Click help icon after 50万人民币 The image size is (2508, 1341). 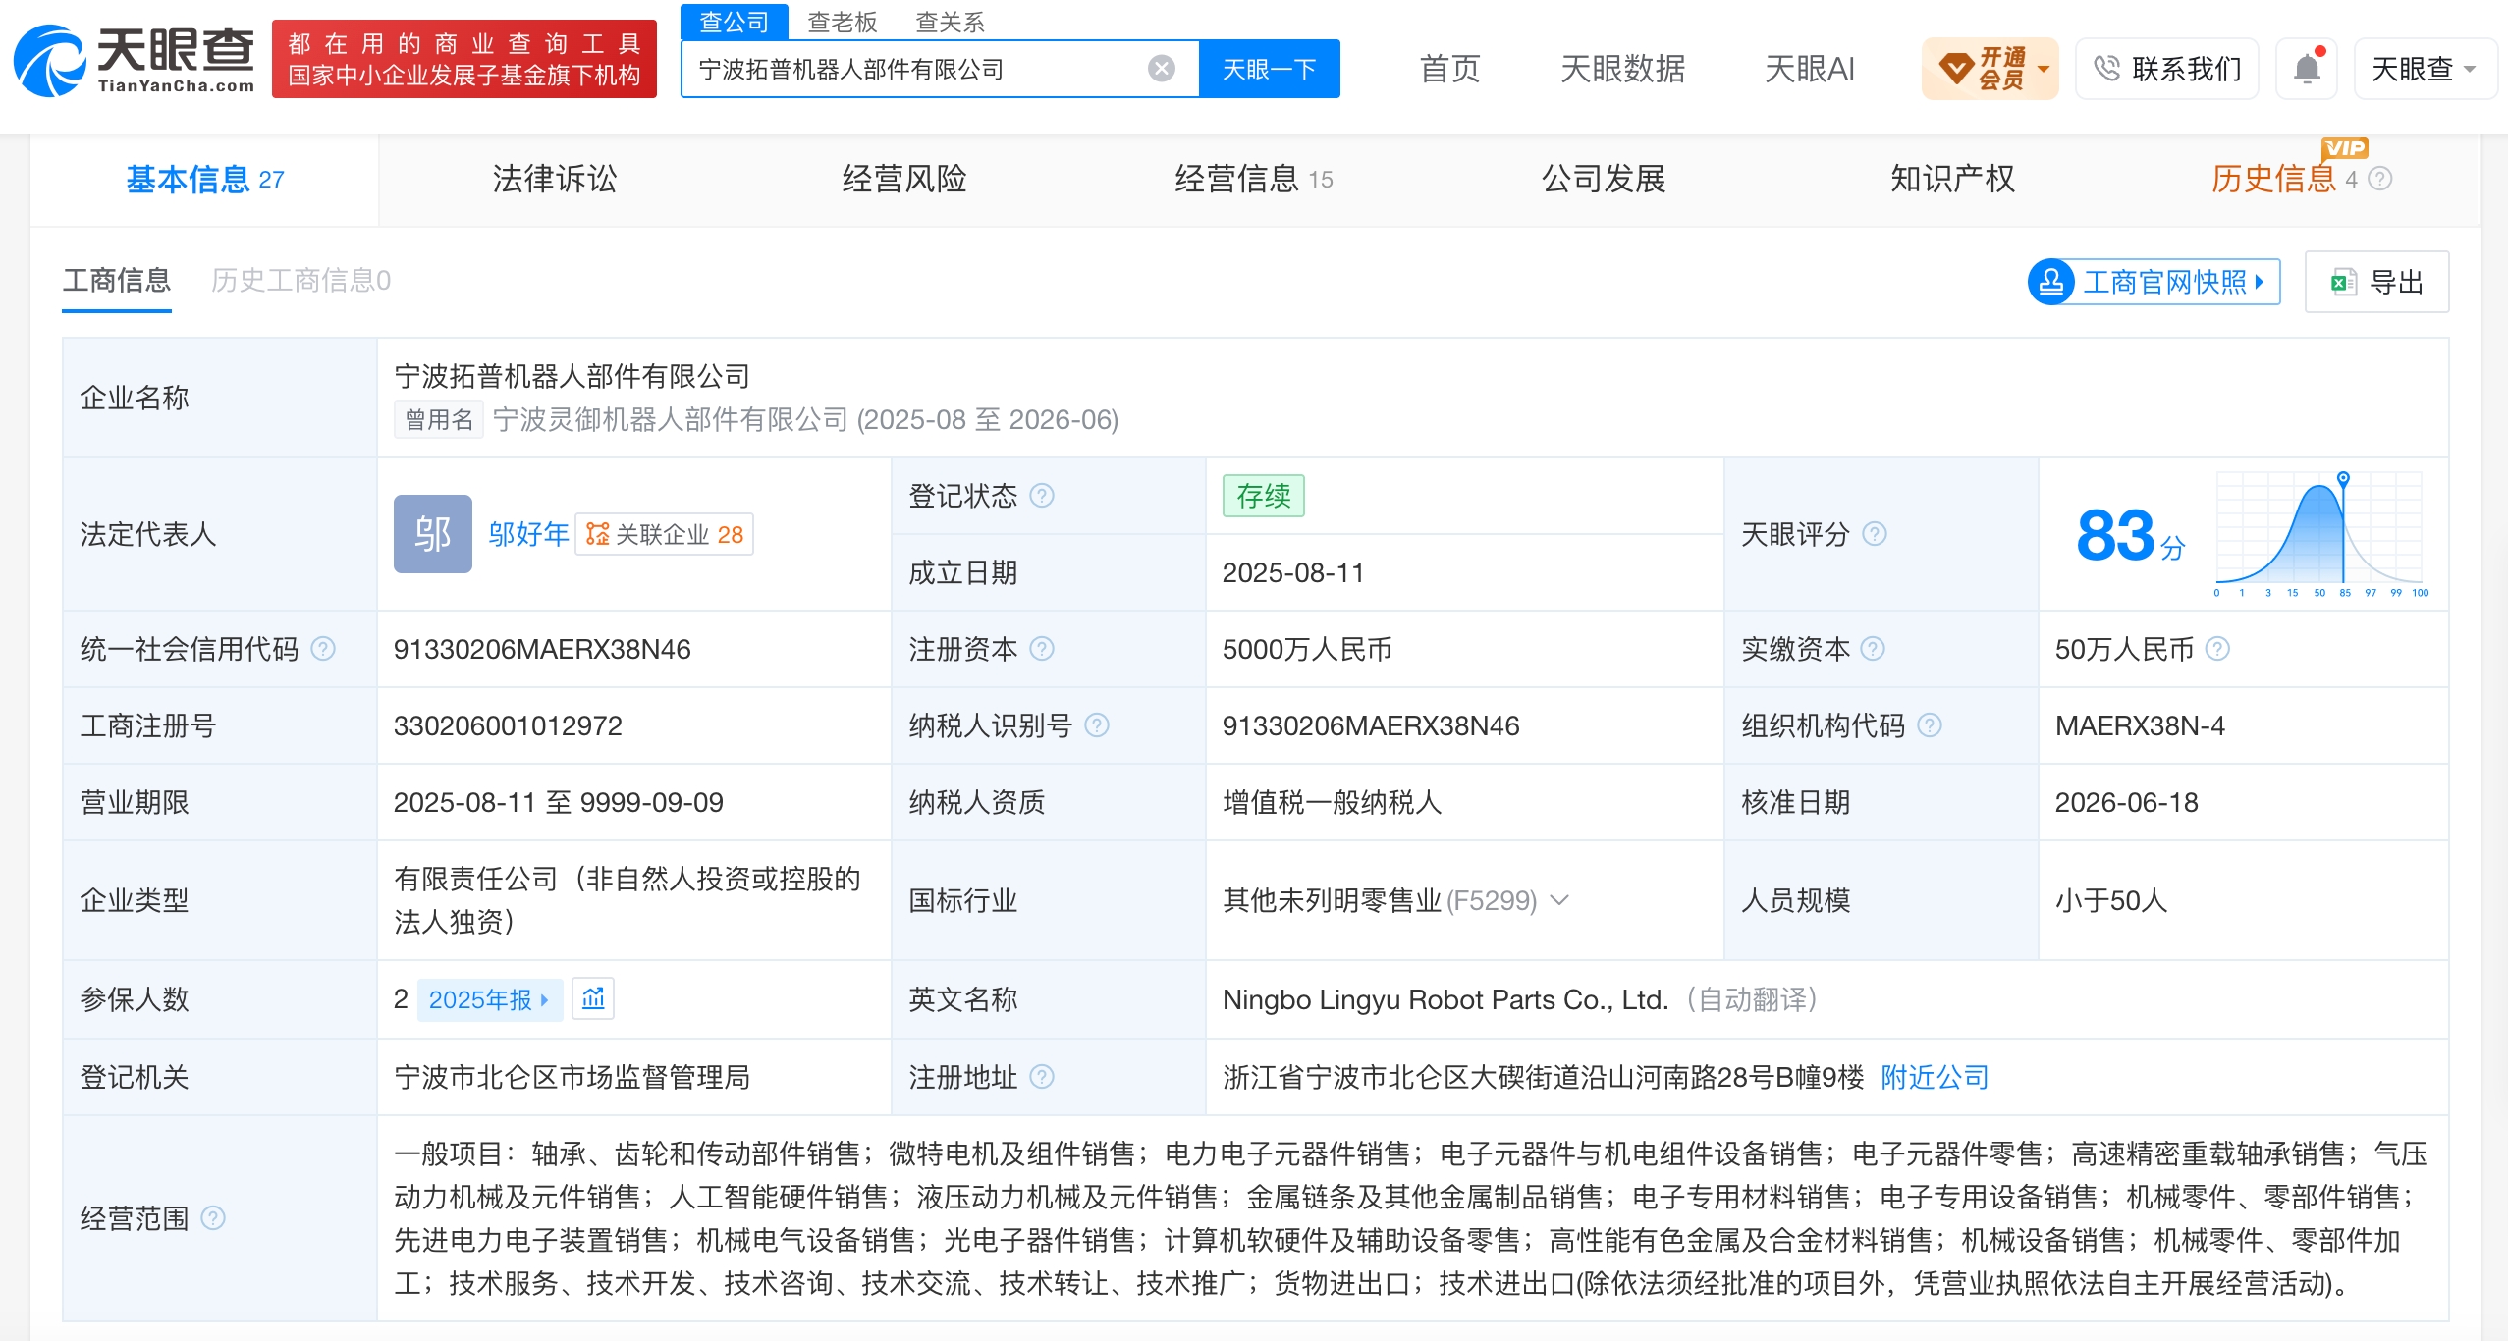tap(2217, 649)
